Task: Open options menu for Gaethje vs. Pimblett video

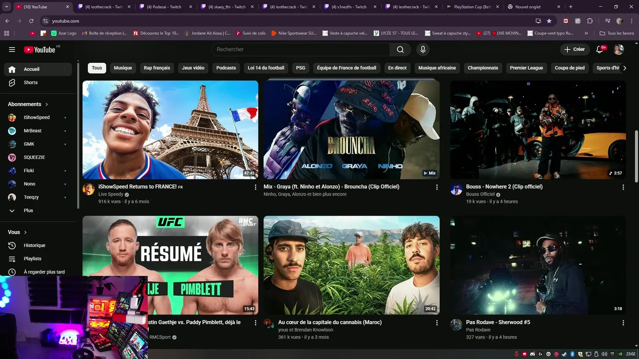Action: click(256, 323)
